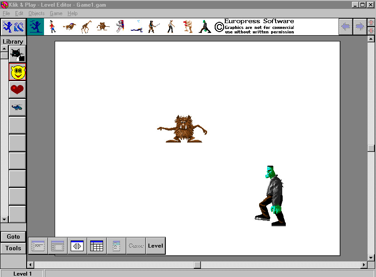Open the helicopter library
Image resolution: width=376 pixels, height=277 pixels.
point(17,107)
